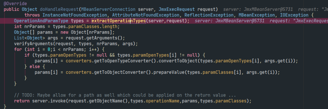Viewport: 328px width, 109px height.
Task: Select the OperationAndParamType type declaration
Action: tap(41, 21)
